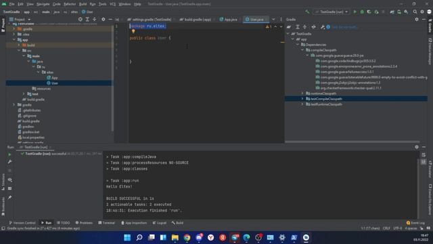Click Select Opened File icon in Project panel
Image resolution: width=433 pixels, height=244 pixels.
click(x=81, y=20)
